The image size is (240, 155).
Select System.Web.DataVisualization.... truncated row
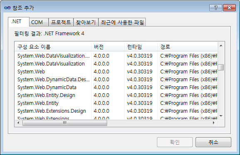tap(116, 56)
